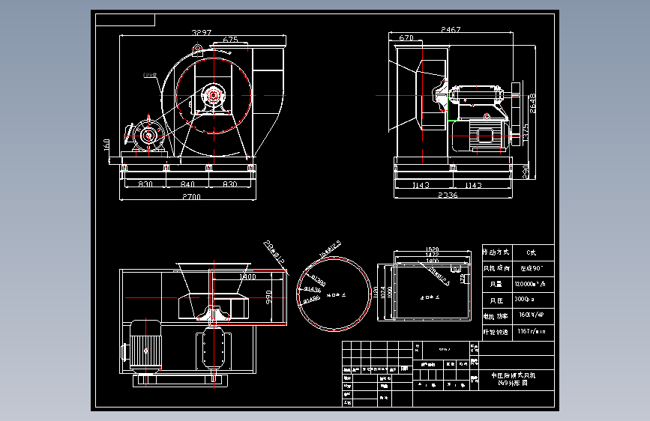Viewport: 650px width, 421px height.
Task: Click the 左旋90° value cell
Action: (533, 268)
